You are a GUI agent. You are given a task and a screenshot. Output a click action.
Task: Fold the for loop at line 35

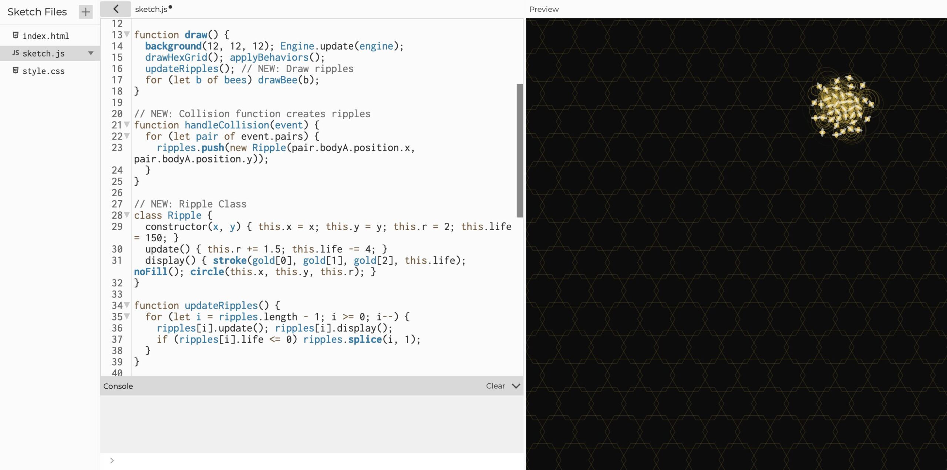127,316
